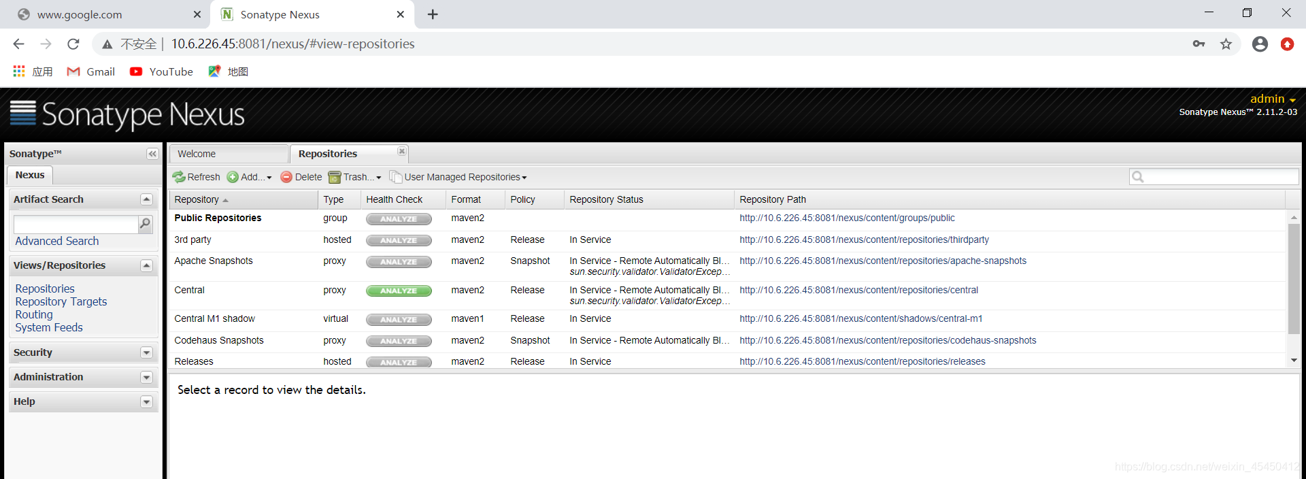Switch to the Welcome tab

[229, 154]
